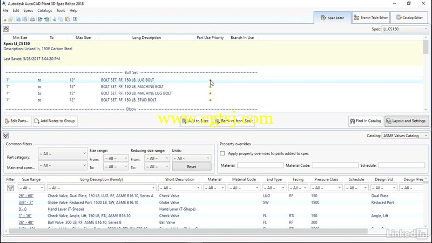Image resolution: width=432 pixels, height=243 pixels.
Task: Open the Reducing size range From dropdown
Action: point(157,158)
